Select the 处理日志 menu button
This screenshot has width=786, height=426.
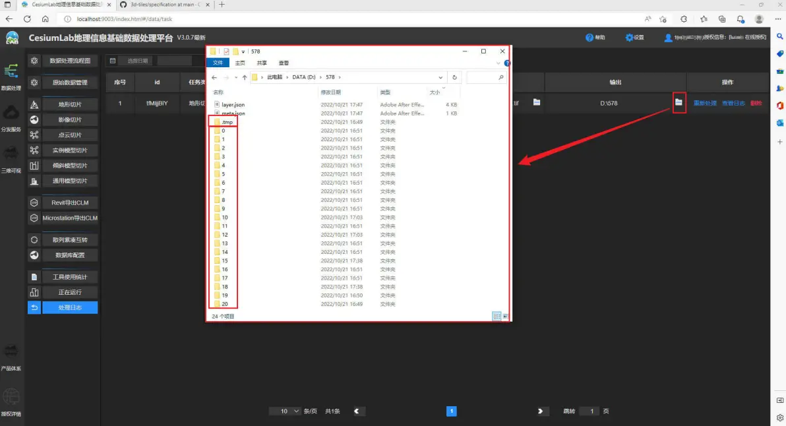point(70,307)
